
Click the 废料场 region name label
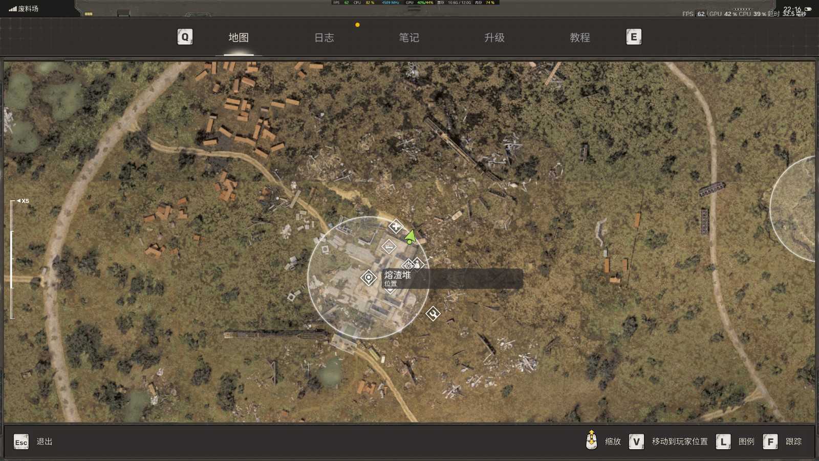pos(28,9)
